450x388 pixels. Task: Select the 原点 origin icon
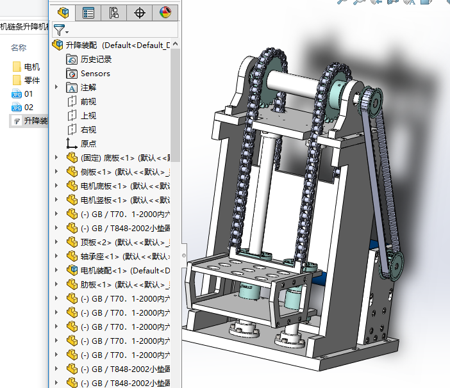click(x=72, y=143)
